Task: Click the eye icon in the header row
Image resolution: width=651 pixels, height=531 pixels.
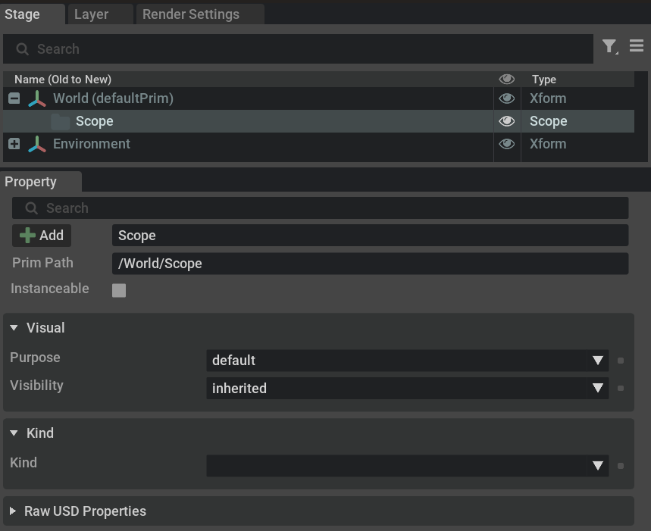Action: click(x=506, y=79)
